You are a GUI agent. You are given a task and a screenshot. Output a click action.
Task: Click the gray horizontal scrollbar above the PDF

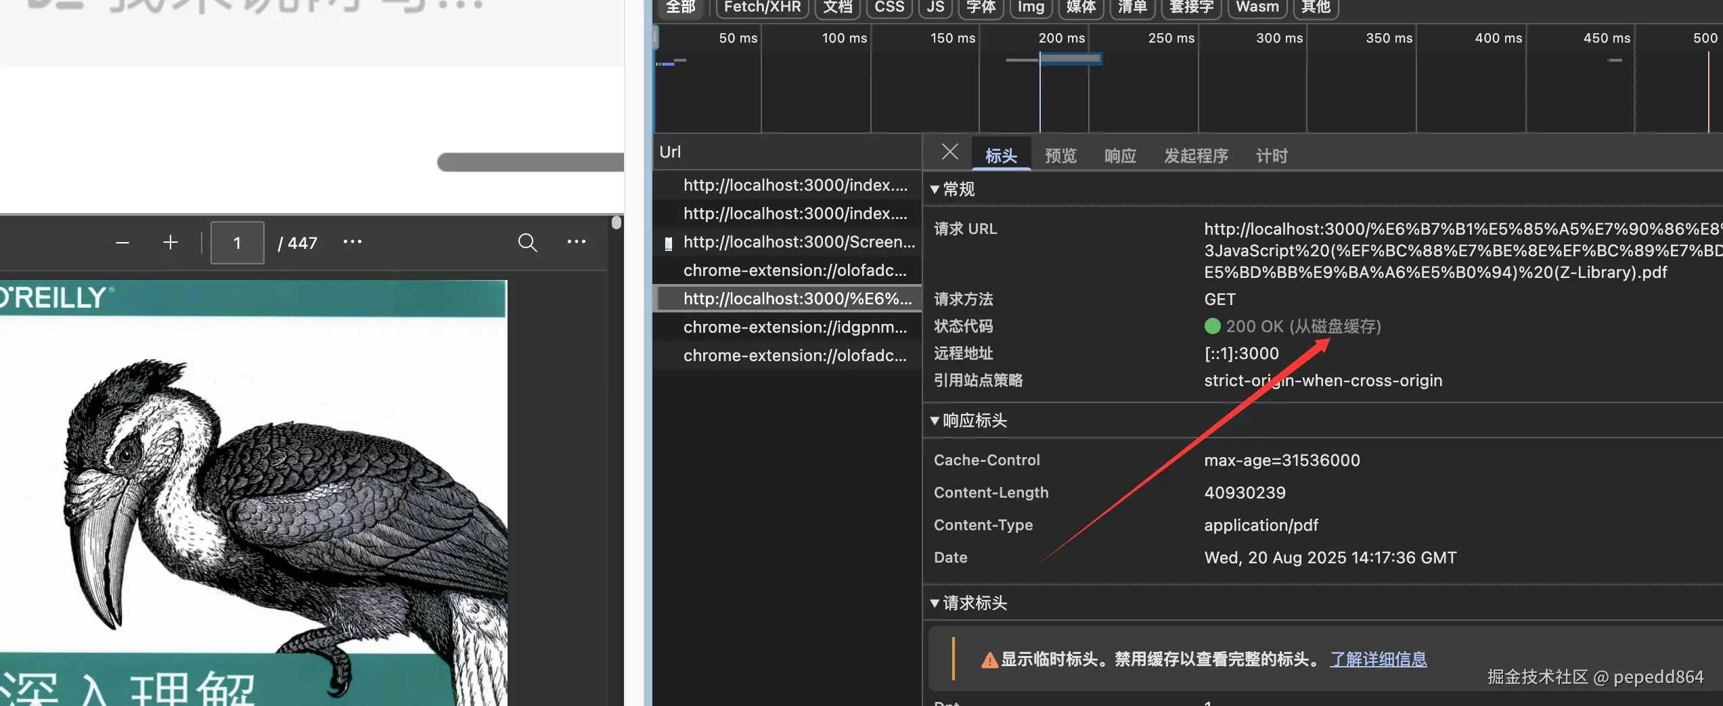531,162
